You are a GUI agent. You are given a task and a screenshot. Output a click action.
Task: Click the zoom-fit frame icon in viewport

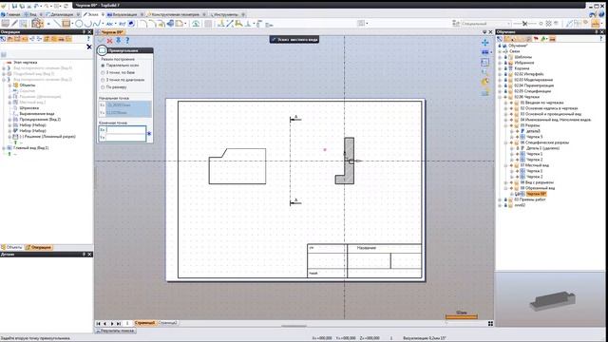tap(485, 63)
